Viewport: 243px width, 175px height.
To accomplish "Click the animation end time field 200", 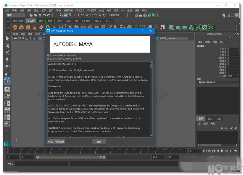I will point(172,157).
